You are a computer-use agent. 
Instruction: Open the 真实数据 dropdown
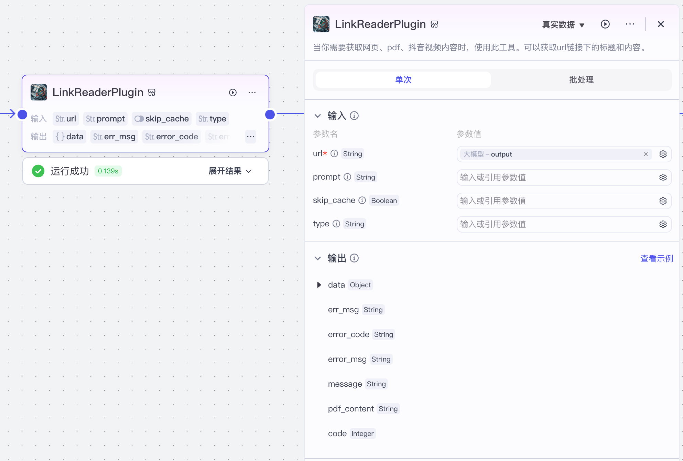(563, 25)
